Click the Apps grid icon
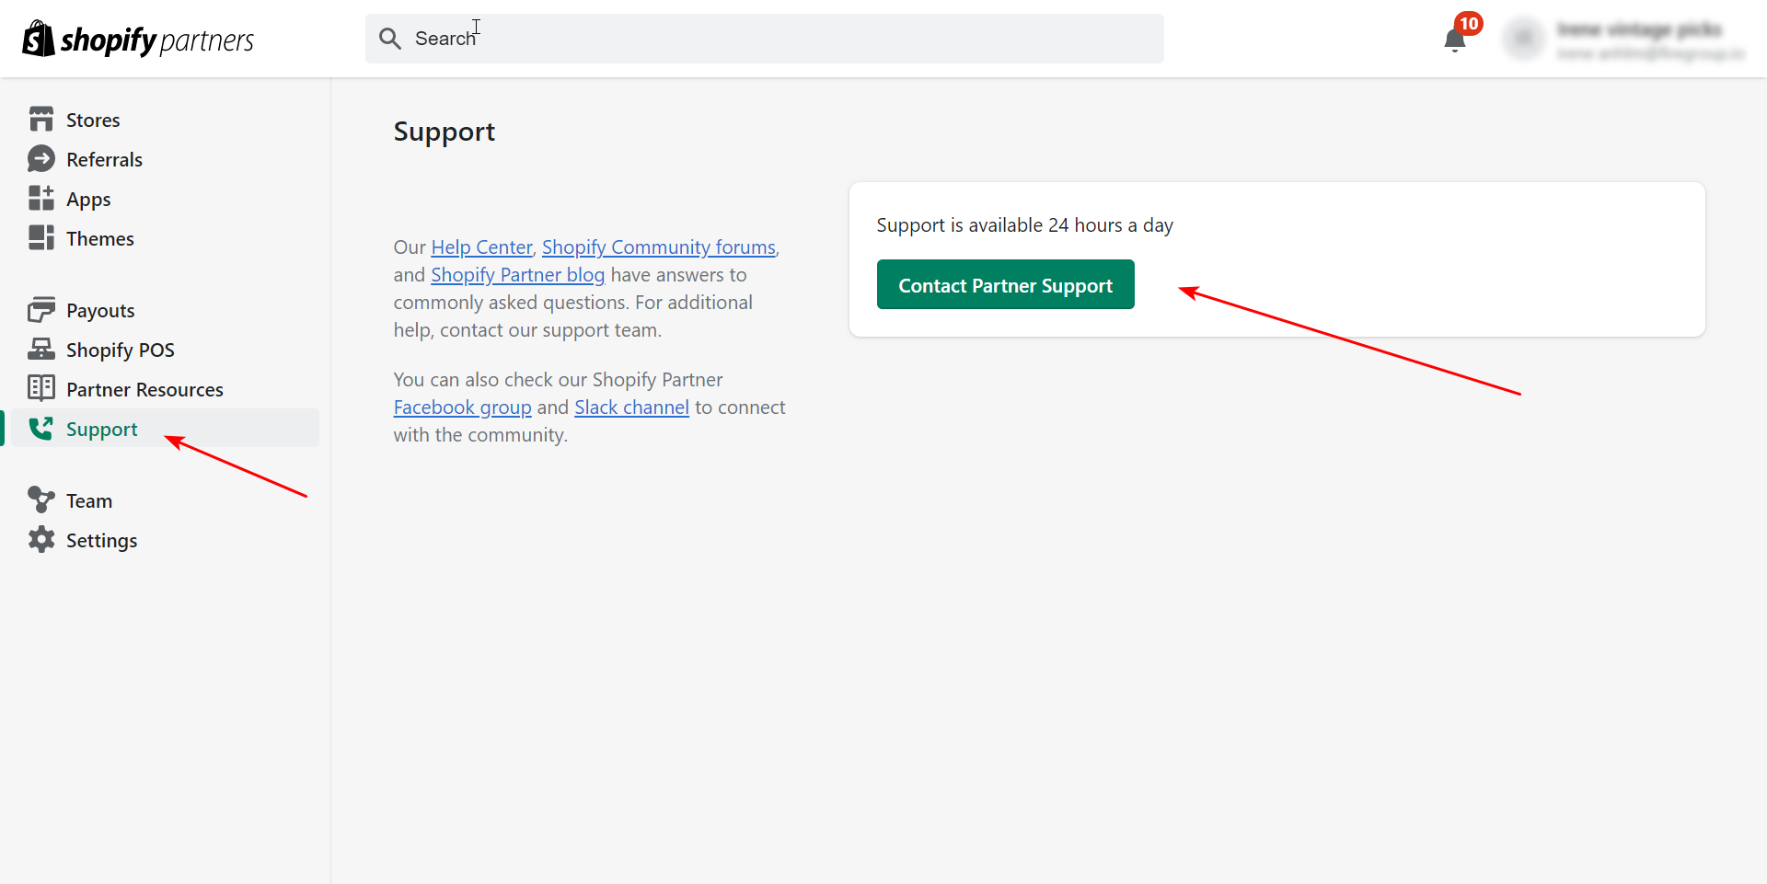Screen dimensions: 1767x884 (41, 199)
